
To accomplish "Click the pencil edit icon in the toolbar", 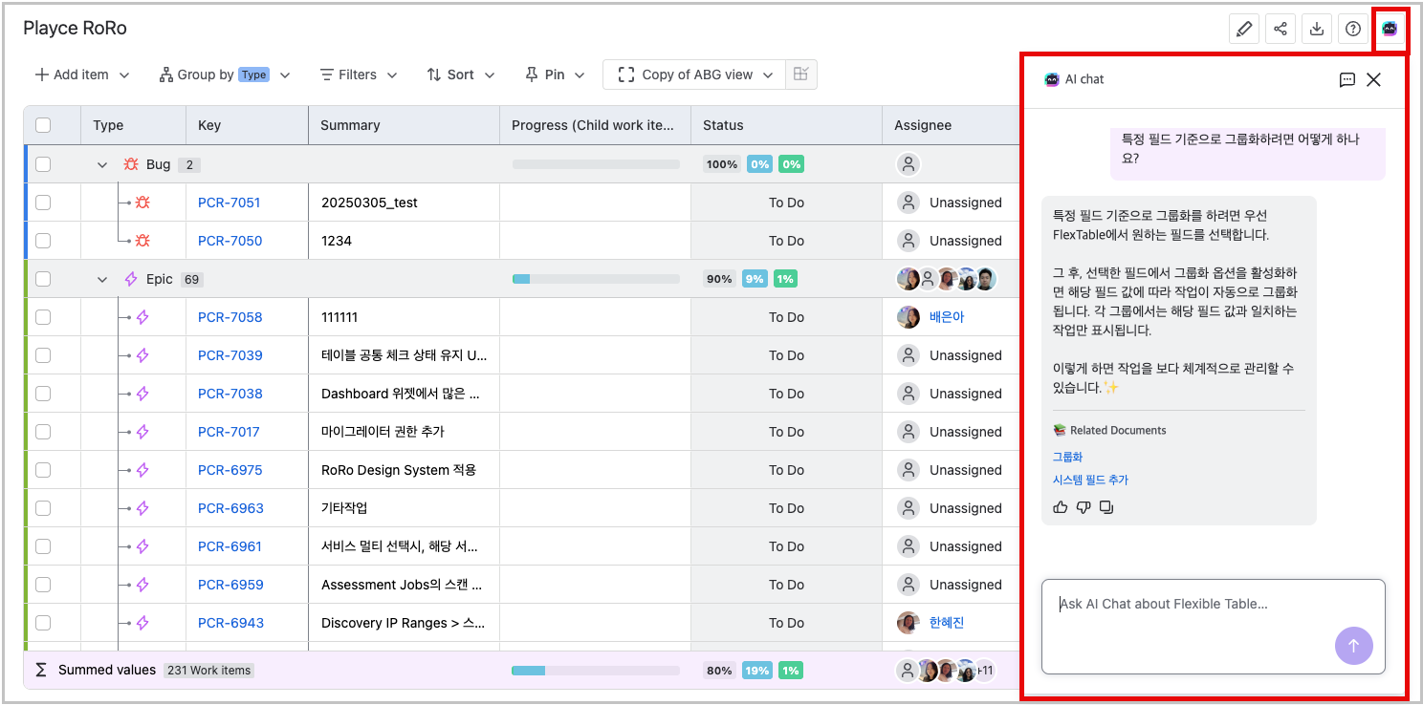I will (1244, 28).
